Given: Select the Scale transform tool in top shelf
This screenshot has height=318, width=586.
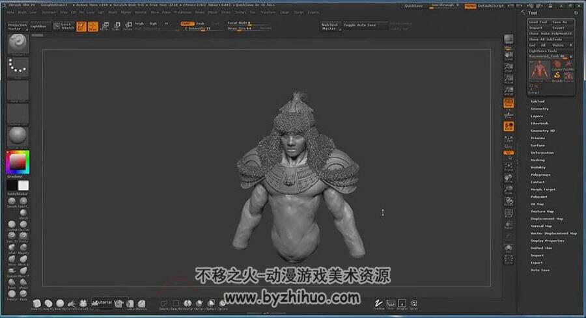Looking at the screenshot, I should [x=117, y=26].
